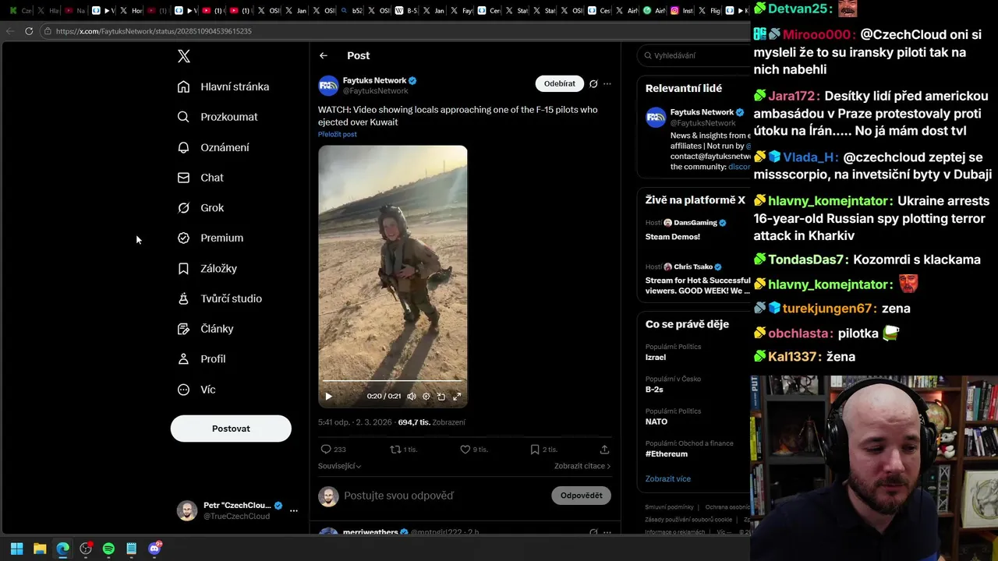The width and height of the screenshot is (998, 561).
Task: Open Premium in the sidebar
Action: [x=211, y=238]
